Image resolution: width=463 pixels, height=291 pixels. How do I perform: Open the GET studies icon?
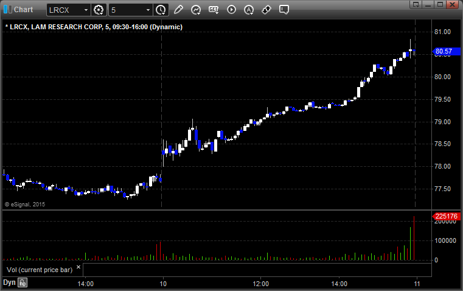coord(214,10)
